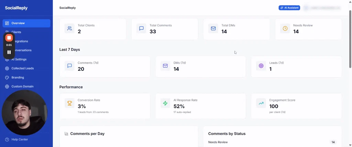Click the Performance heading
Image resolution: width=352 pixels, height=147 pixels.
(71, 87)
